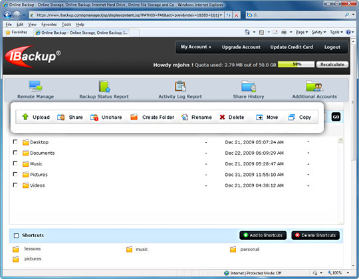The width and height of the screenshot is (359, 279).
Task: Open Backup Status Report icon
Action: click(x=104, y=86)
